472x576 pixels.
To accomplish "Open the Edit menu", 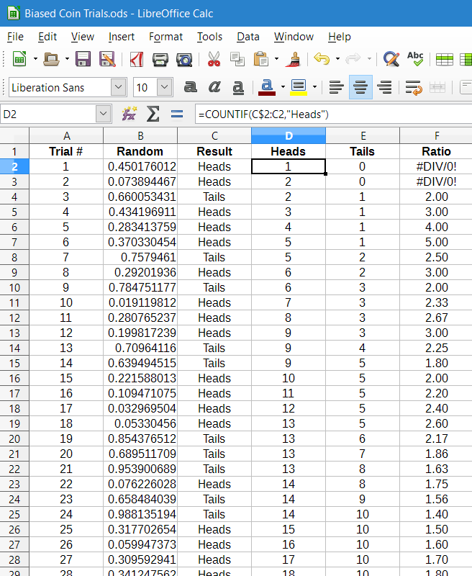I will point(47,37).
